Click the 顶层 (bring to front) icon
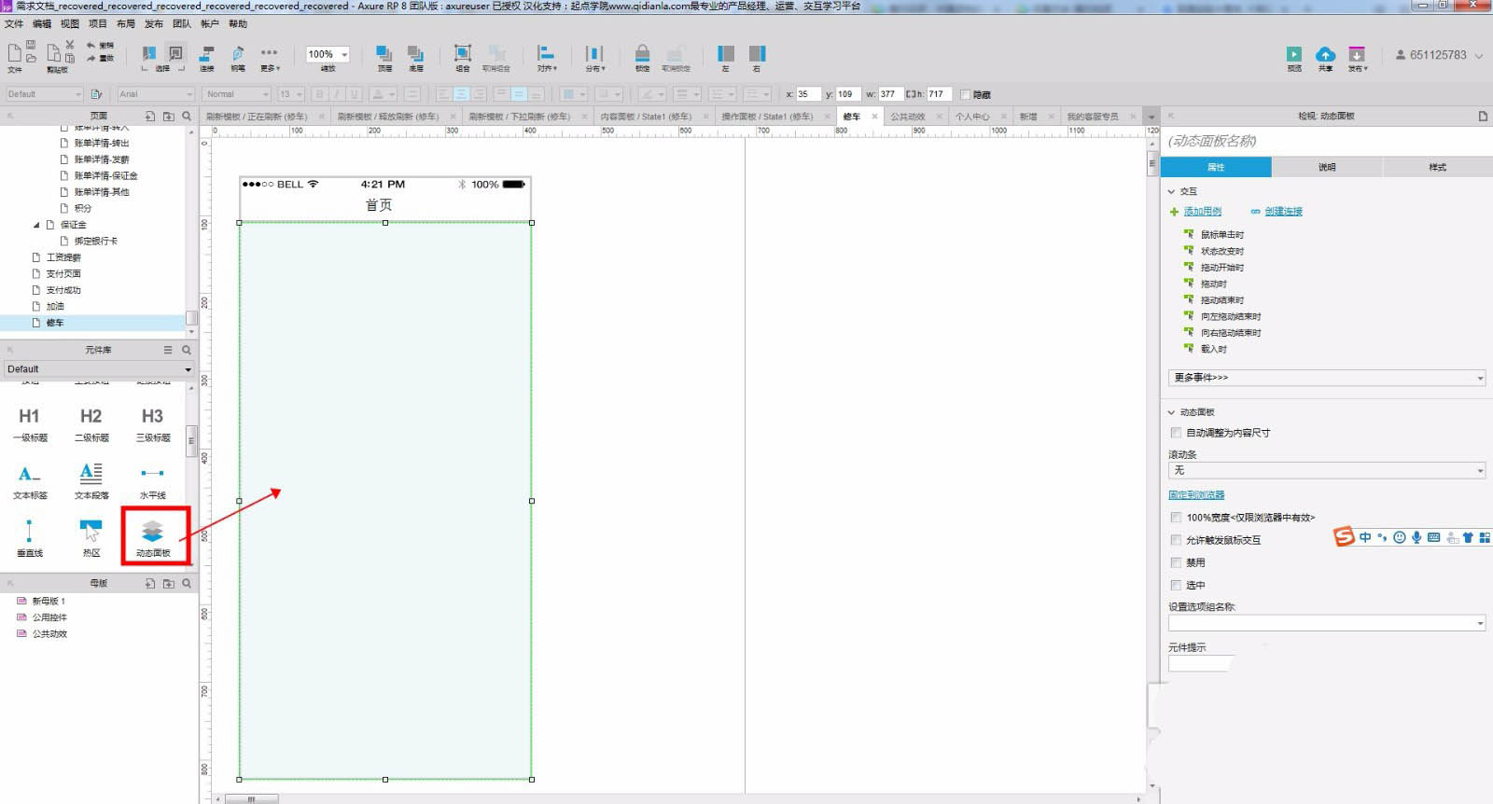Image resolution: width=1493 pixels, height=804 pixels. coord(384,55)
